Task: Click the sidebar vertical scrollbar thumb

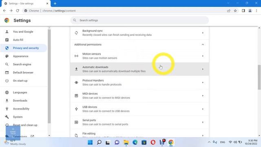Action: pos(49,76)
